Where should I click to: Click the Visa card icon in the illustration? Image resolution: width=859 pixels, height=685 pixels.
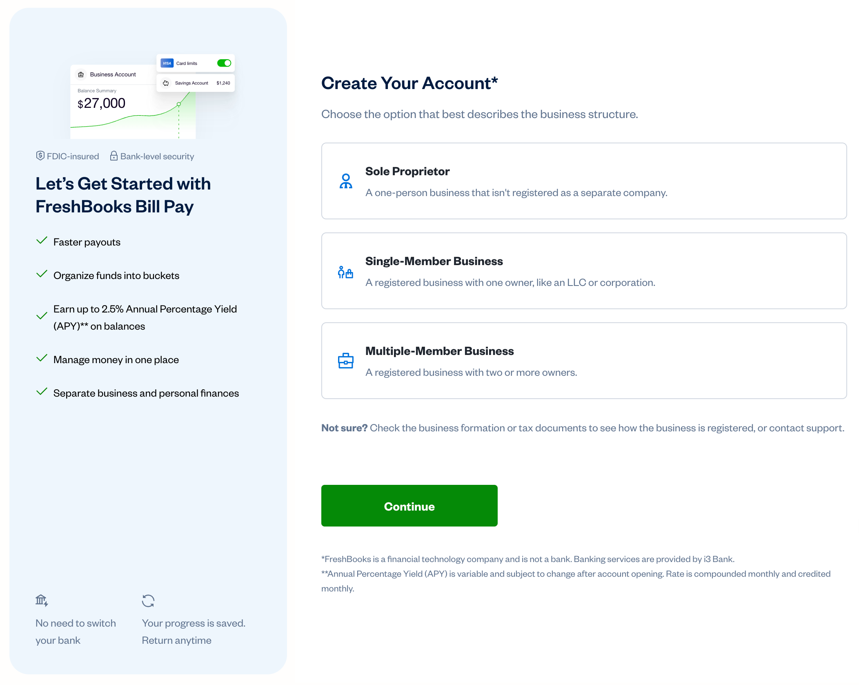click(167, 63)
